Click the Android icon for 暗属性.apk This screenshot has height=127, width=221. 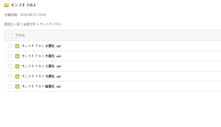tap(17, 87)
